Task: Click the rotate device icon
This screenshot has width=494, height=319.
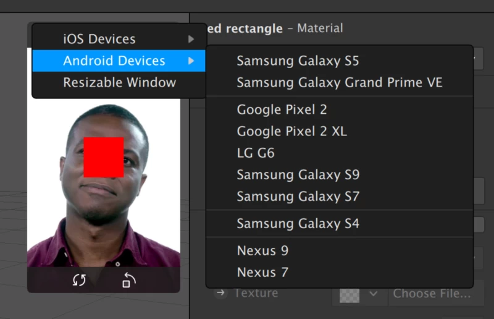Action: (x=128, y=280)
